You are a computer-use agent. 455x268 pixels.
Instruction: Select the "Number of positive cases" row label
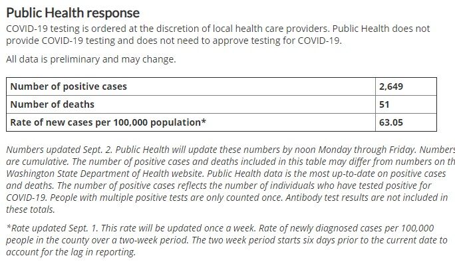point(69,86)
